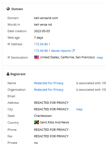The image size is (106, 146).
Task: Select the '7 days' web age value
Action: click(x=39, y=38)
